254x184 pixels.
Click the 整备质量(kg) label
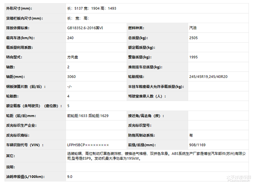click(x=140, y=57)
